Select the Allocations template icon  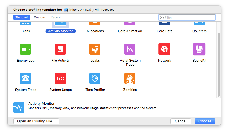[x=95, y=23]
